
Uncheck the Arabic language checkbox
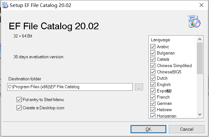click(153, 47)
